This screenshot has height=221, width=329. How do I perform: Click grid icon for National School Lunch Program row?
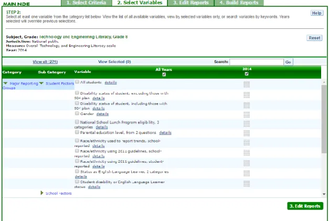tap(247, 124)
